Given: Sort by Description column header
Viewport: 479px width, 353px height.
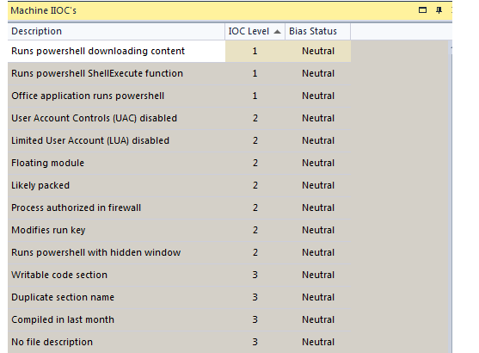Looking at the screenshot, I should coord(116,31).
